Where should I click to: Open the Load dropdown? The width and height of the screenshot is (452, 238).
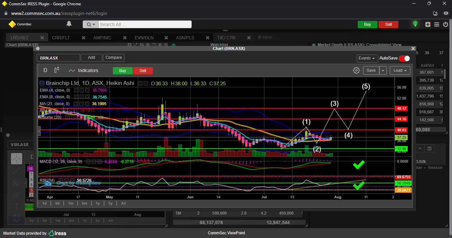(x=400, y=70)
